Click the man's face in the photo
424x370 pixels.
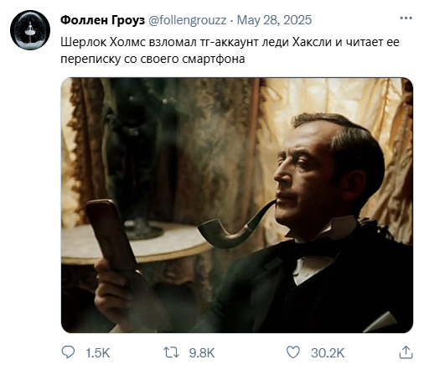click(303, 176)
